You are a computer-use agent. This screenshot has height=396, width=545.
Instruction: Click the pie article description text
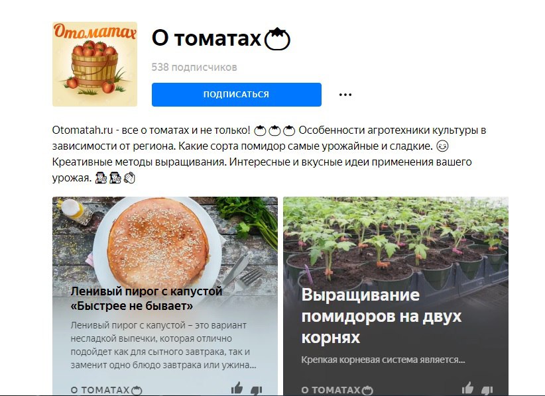point(163,345)
